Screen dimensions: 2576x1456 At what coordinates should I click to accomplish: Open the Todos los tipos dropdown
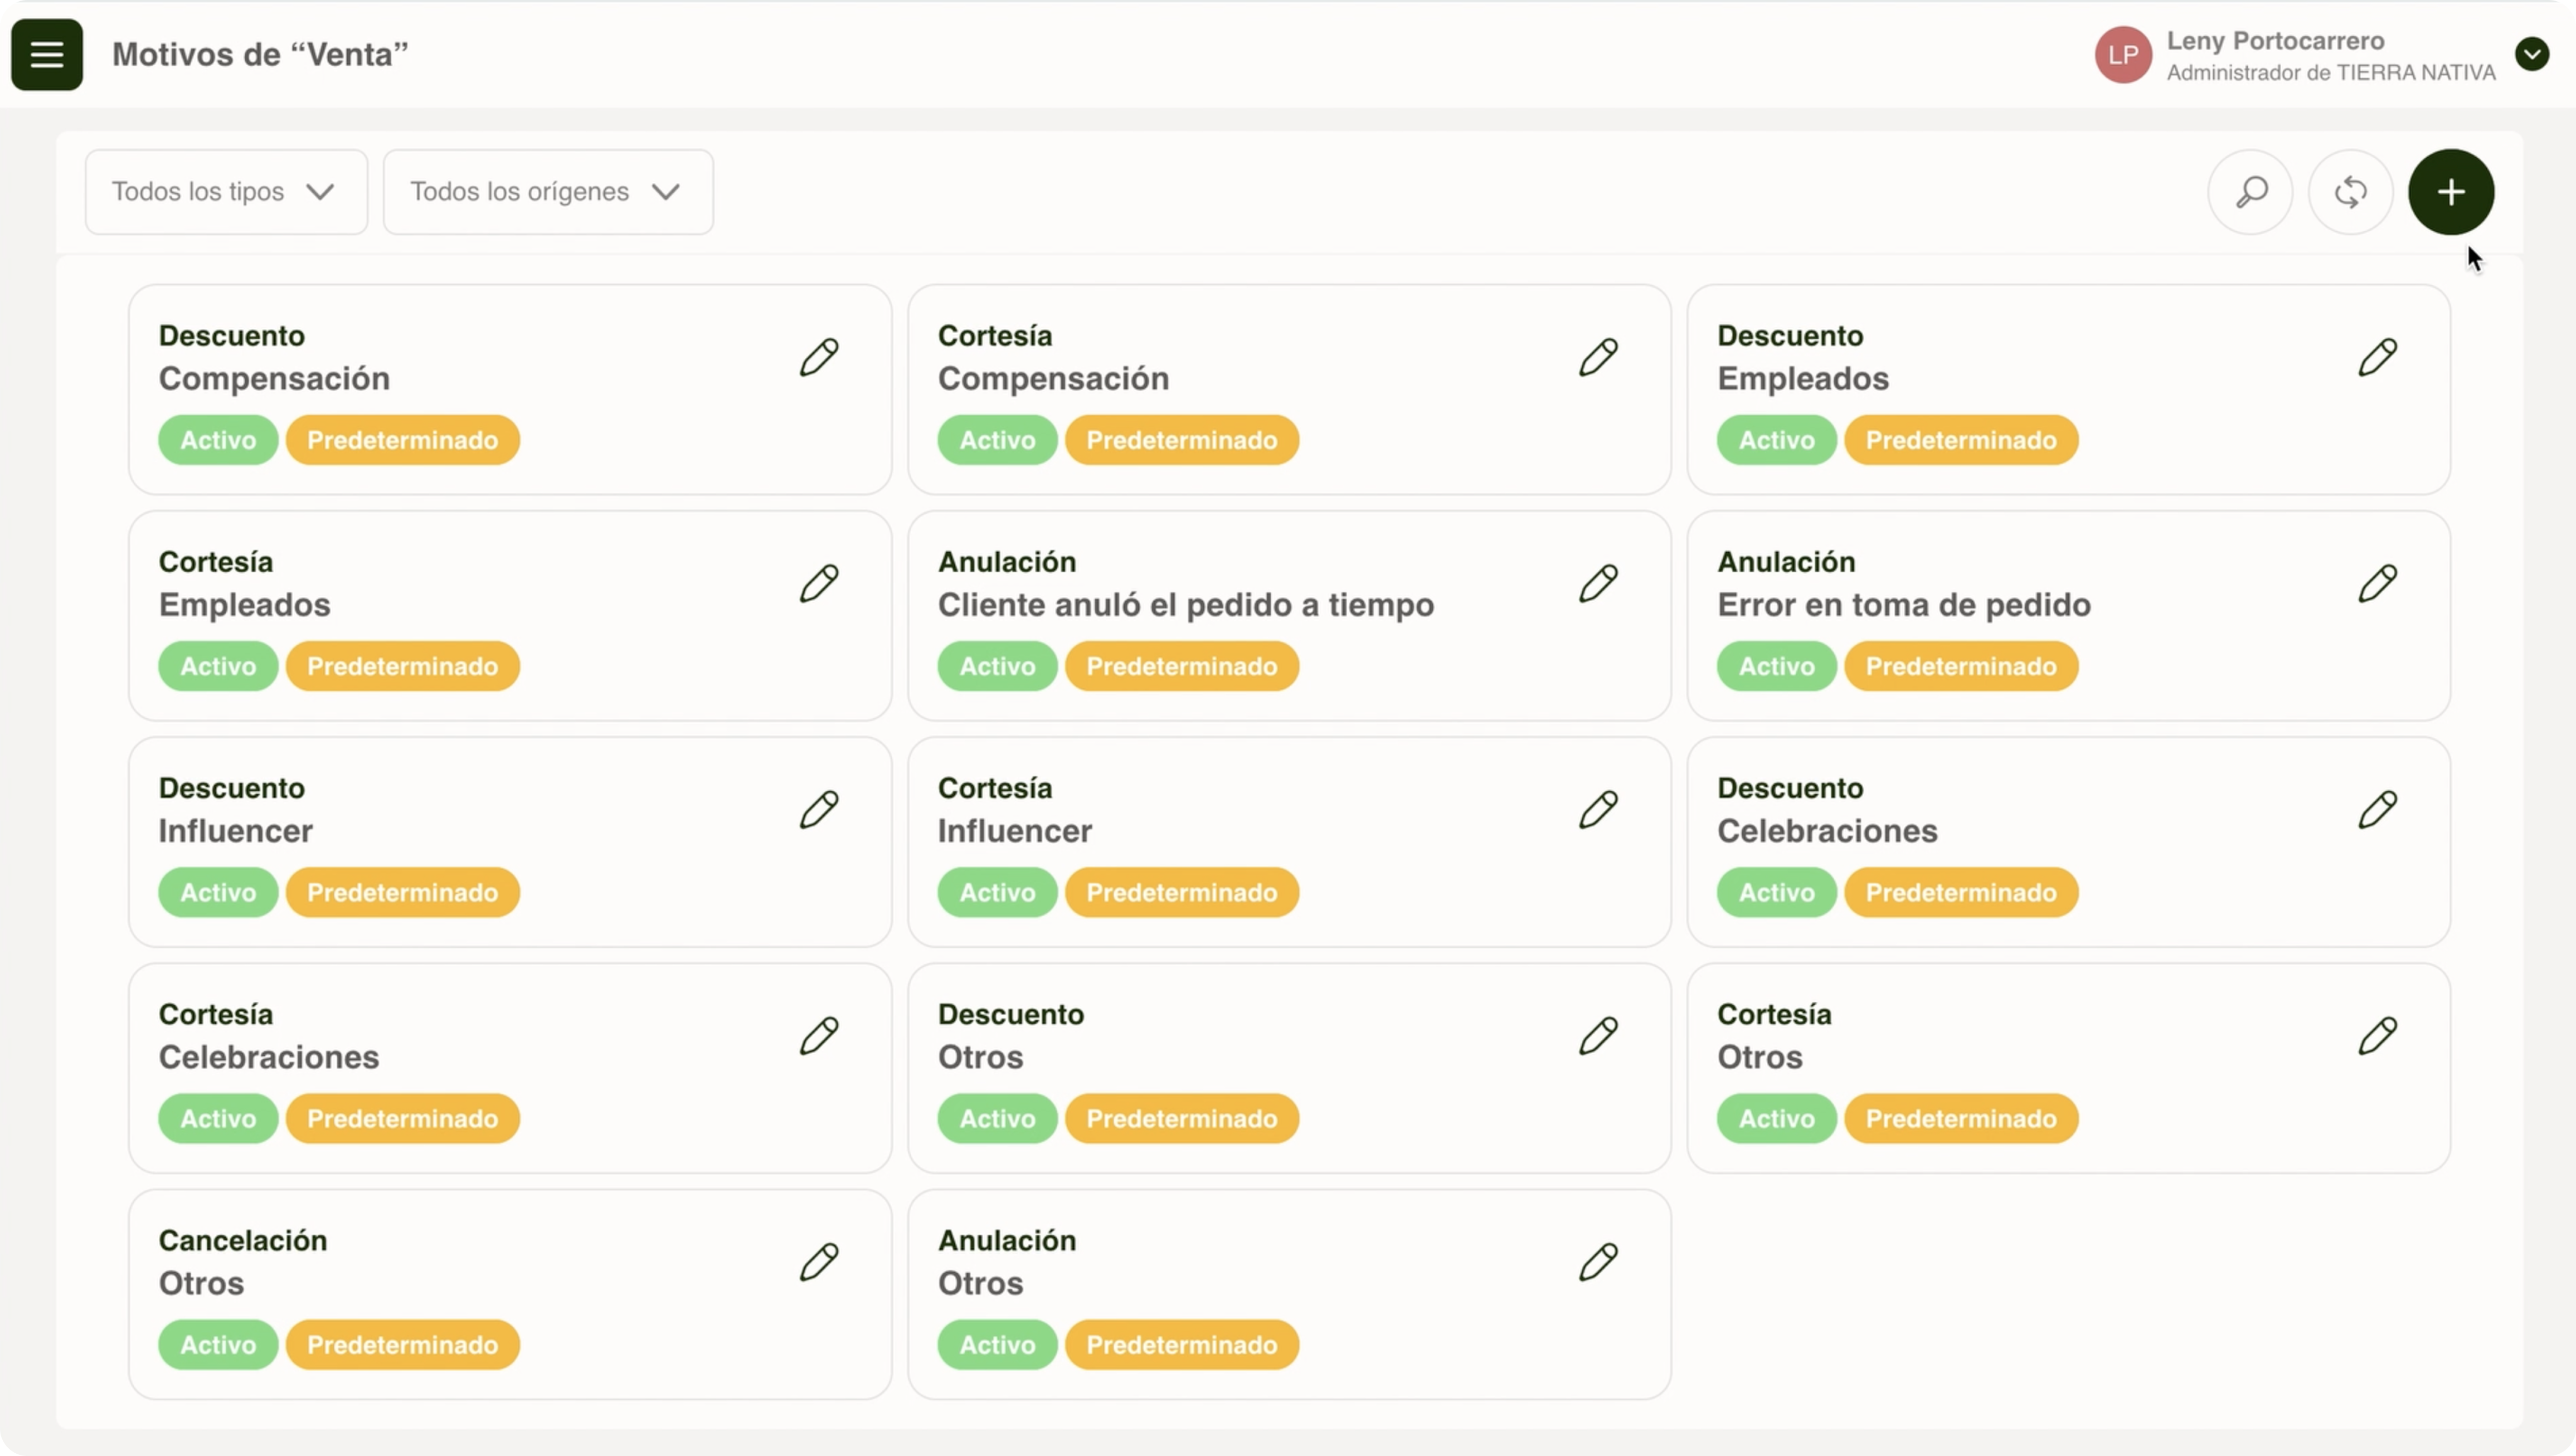pyautogui.click(x=226, y=192)
